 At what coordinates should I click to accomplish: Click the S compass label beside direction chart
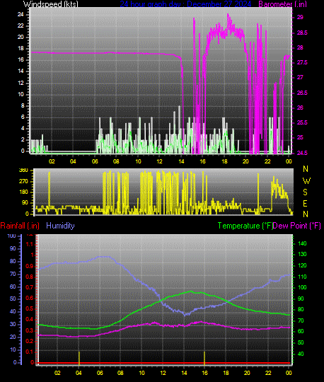pyautogui.click(x=305, y=192)
